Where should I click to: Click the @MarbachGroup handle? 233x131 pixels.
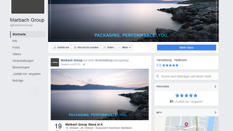(21, 25)
